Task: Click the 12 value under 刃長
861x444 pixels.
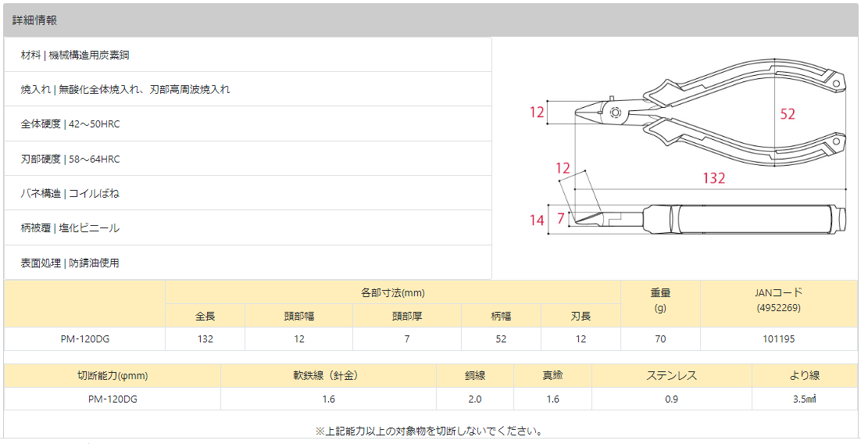Action: [581, 339]
